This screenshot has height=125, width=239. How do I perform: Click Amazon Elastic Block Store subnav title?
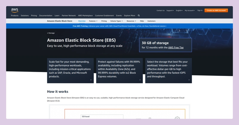[x=59, y=21]
